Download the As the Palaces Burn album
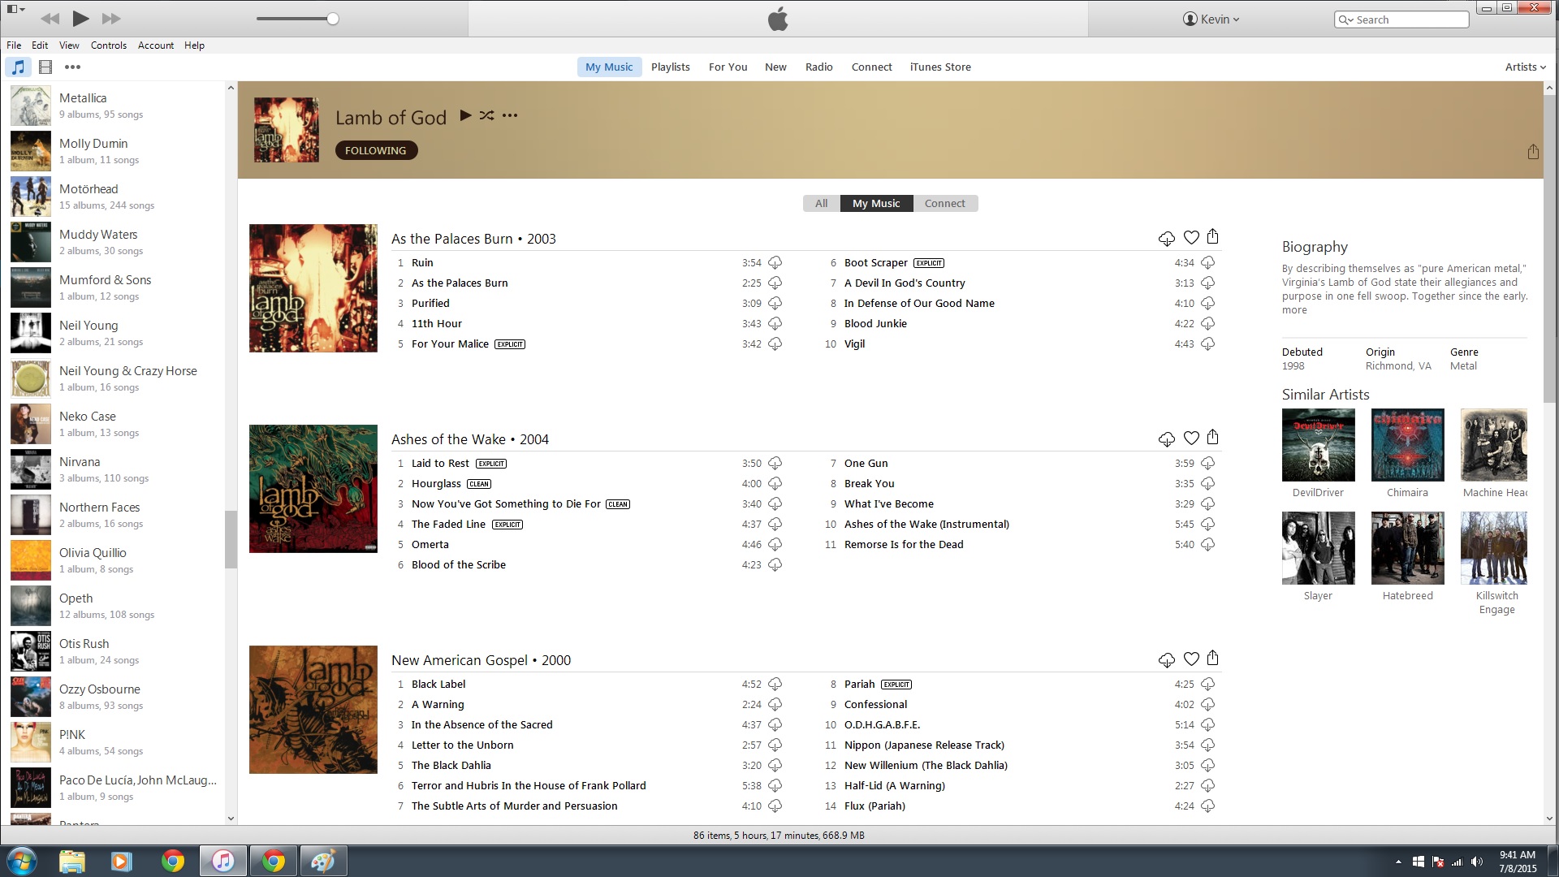This screenshot has height=877, width=1559. coord(1166,238)
